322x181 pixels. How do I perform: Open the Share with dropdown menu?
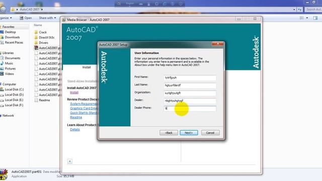(x=47, y=18)
